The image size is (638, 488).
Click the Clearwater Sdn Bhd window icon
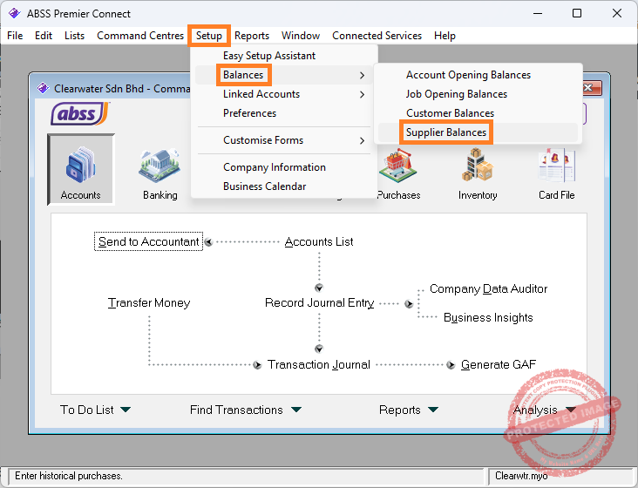pyautogui.click(x=43, y=88)
